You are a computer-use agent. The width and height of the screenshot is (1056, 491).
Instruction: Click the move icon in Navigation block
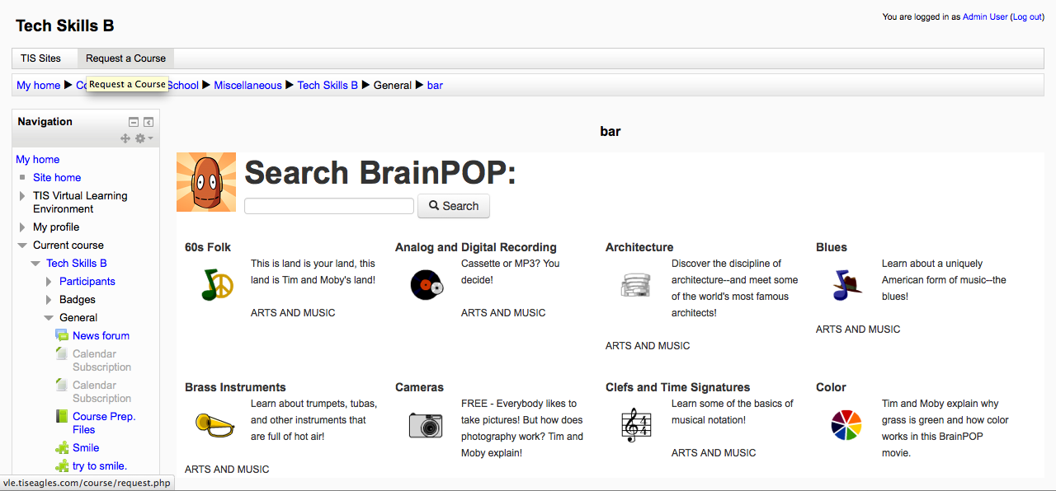[125, 138]
